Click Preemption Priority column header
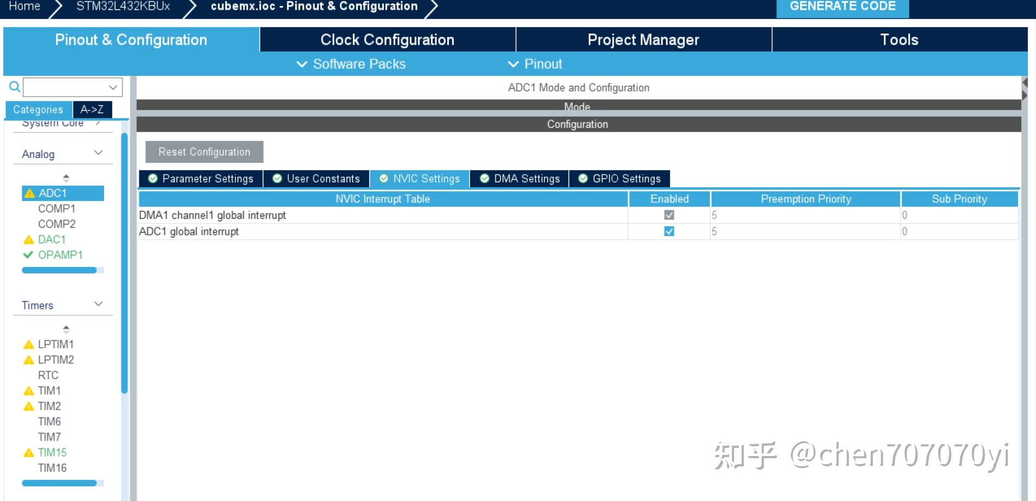The height and width of the screenshot is (501, 1036). point(806,199)
